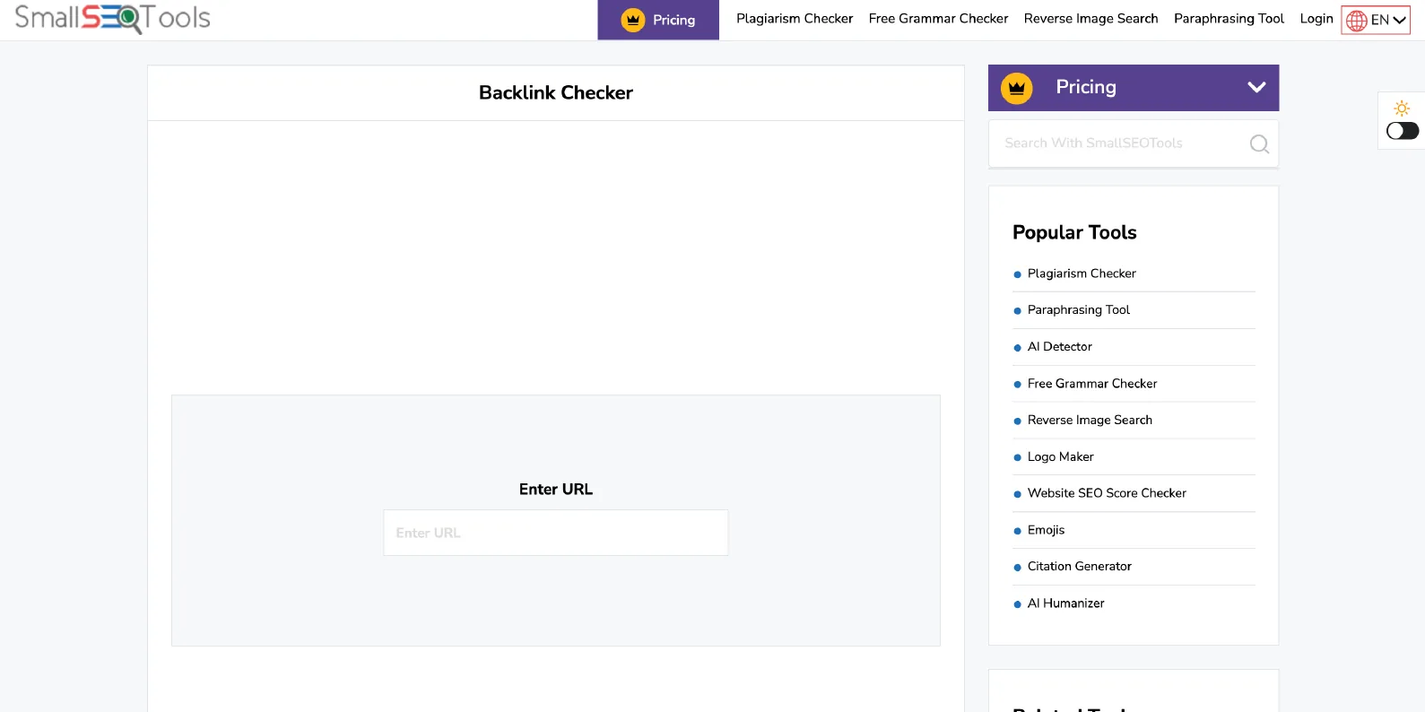1425x712 pixels.
Task: Click the crown icon in sidebar Pricing panel
Action: pyautogui.click(x=1017, y=88)
